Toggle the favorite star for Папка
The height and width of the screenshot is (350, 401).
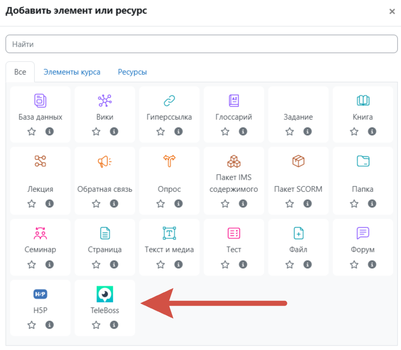[354, 204]
